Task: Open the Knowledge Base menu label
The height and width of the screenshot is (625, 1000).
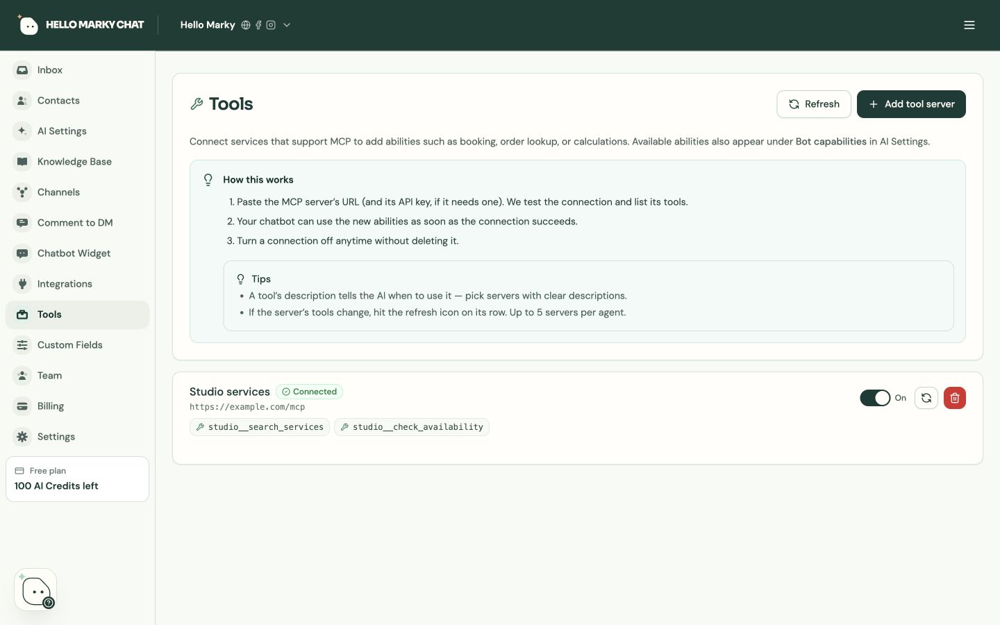Action: (x=74, y=162)
